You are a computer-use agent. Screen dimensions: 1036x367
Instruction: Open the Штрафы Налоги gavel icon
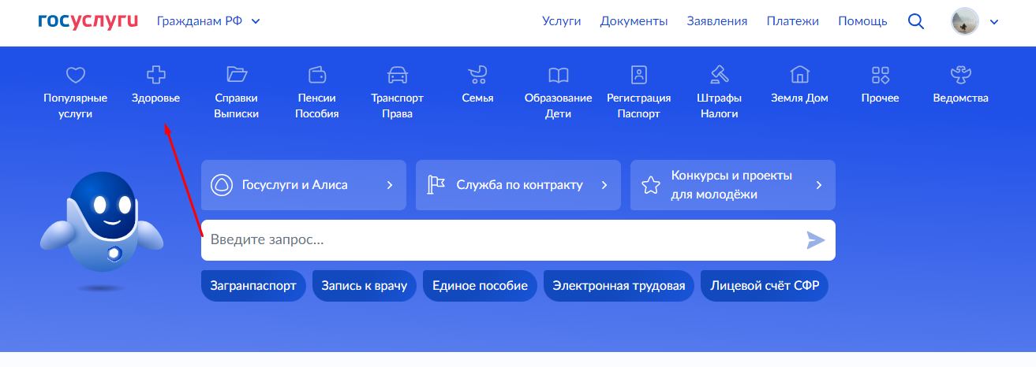point(720,75)
